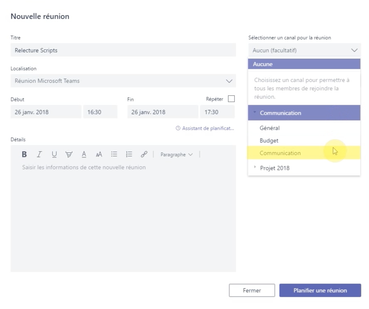
Task: Click Planifier une réunion button
Action: click(x=320, y=290)
